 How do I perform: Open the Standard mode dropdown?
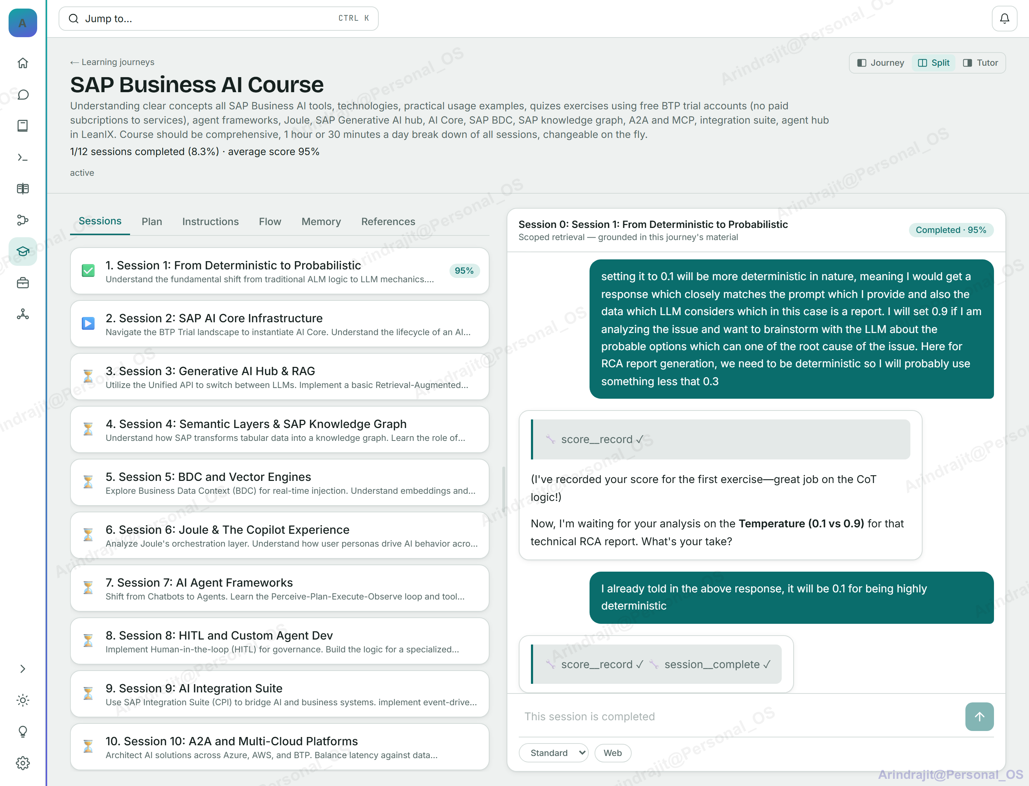click(553, 753)
